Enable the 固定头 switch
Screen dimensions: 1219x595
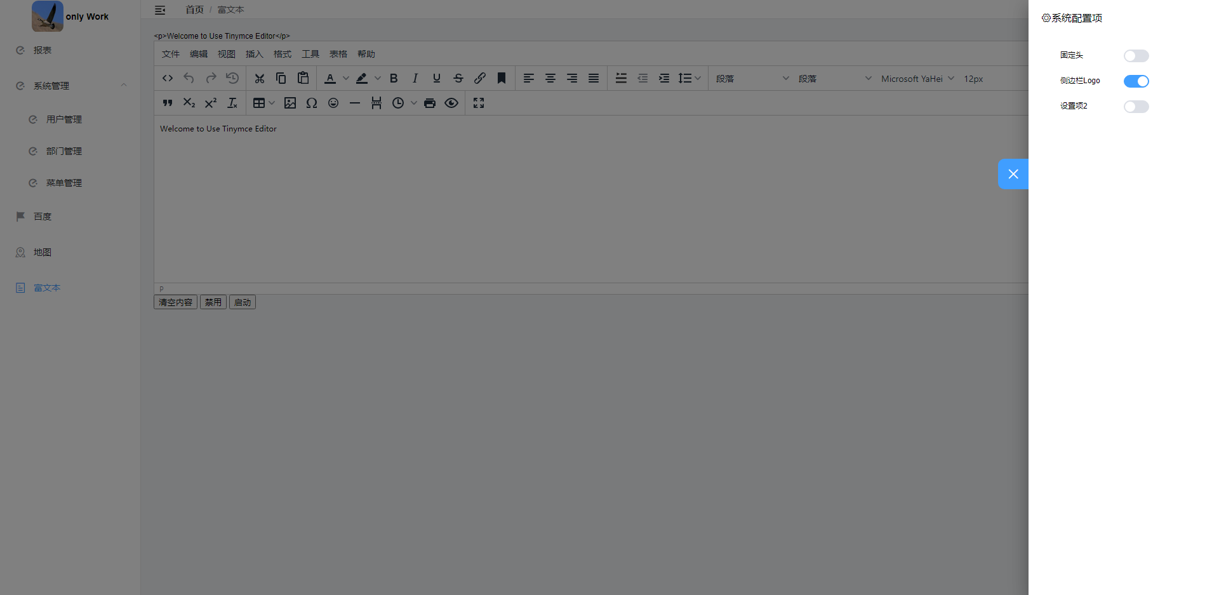tap(1136, 56)
